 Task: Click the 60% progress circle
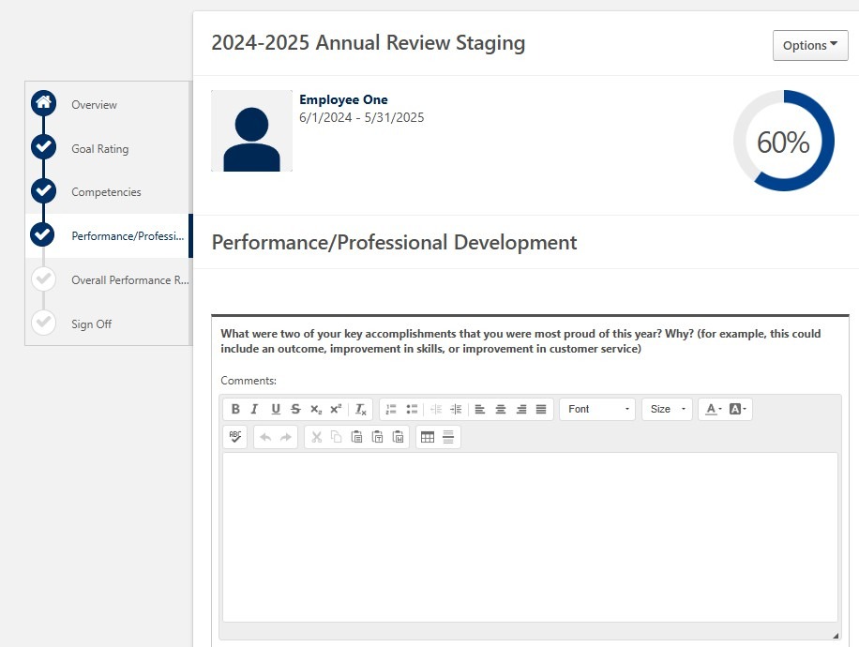pos(784,141)
